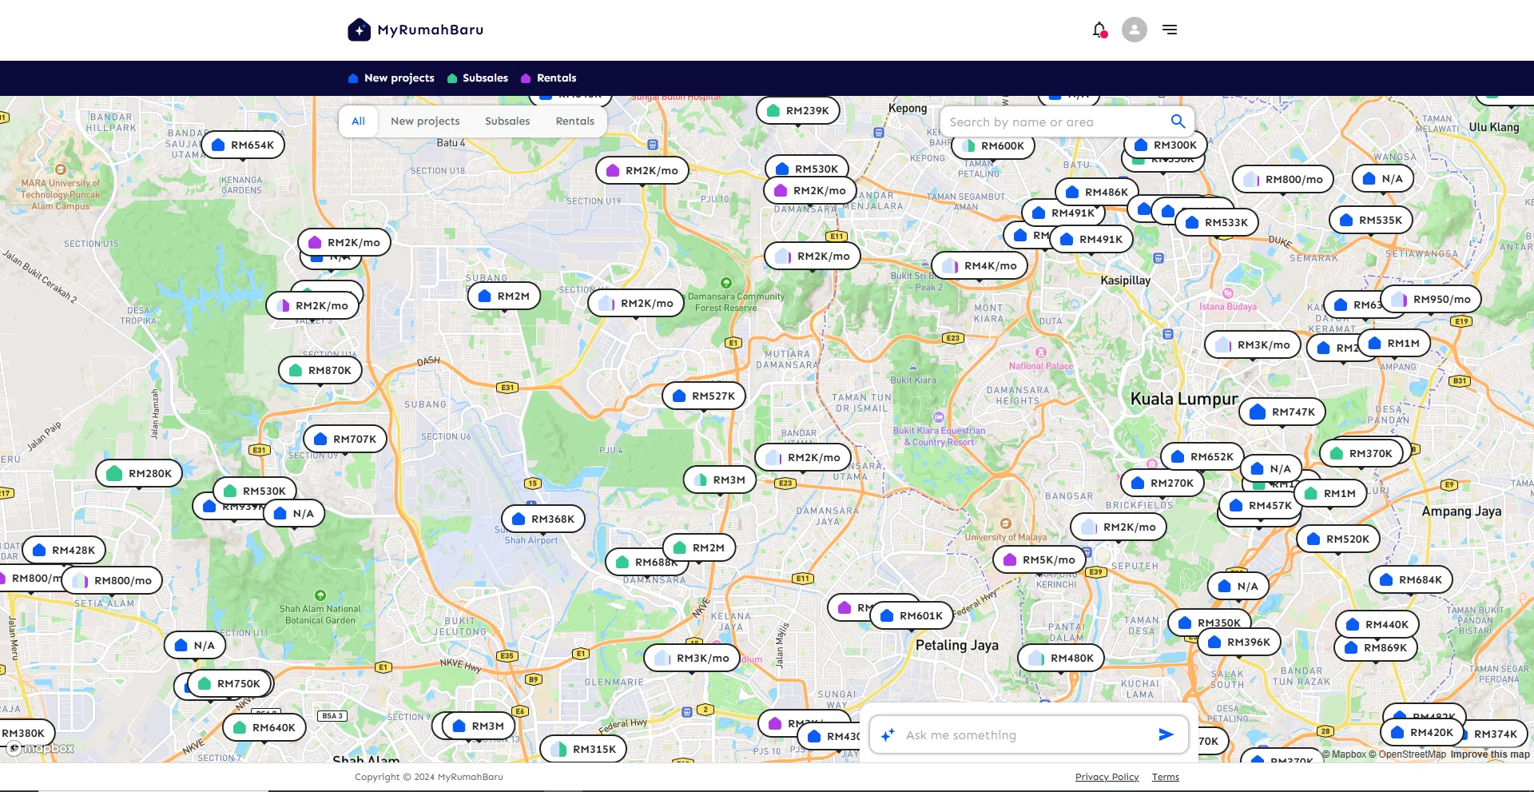Open the RM239K map marker
Viewport: 1534px width, 792px height.
797,111
